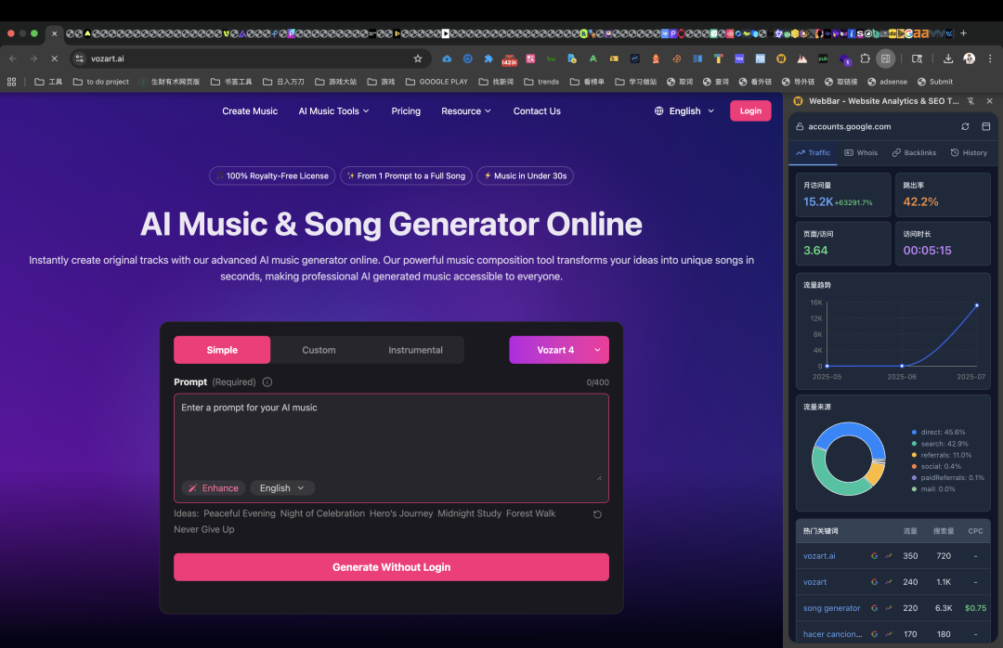Stop loading the page with the X button
Screen dimensions: 1003x648
(55, 58)
